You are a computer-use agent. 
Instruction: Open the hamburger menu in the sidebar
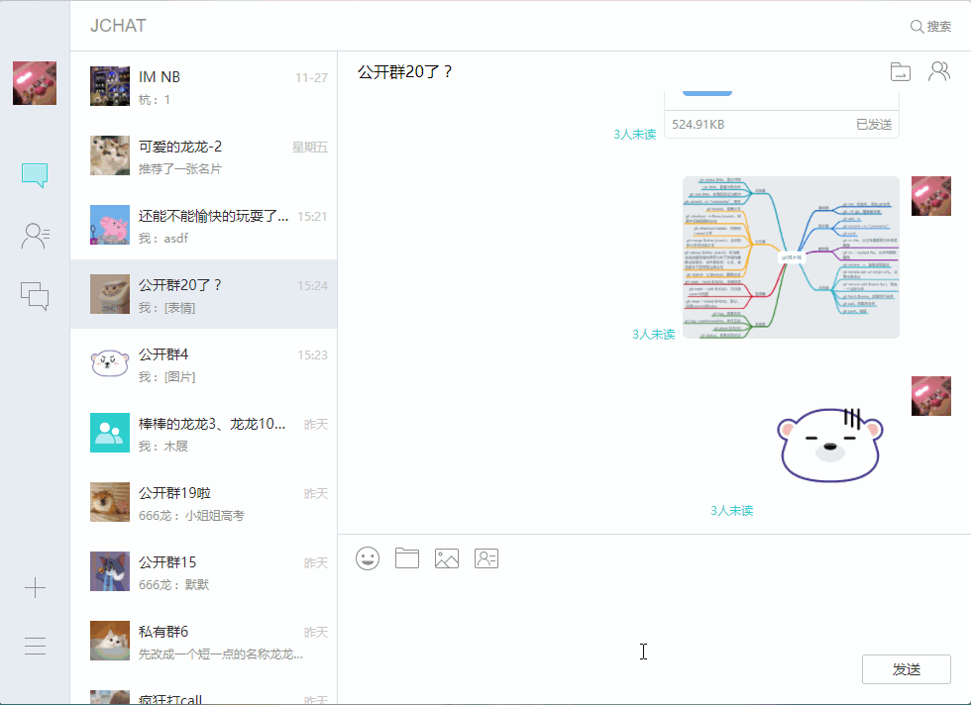(x=36, y=646)
